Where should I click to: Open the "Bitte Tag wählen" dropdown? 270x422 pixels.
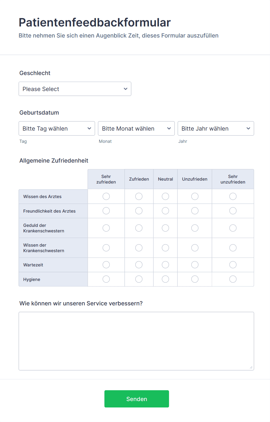tap(57, 128)
